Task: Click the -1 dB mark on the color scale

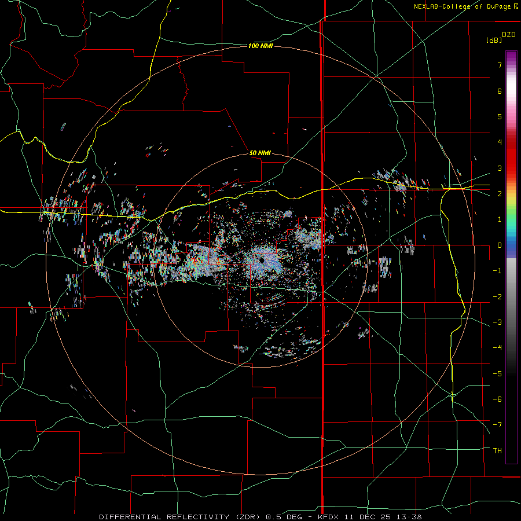Action: (x=497, y=270)
